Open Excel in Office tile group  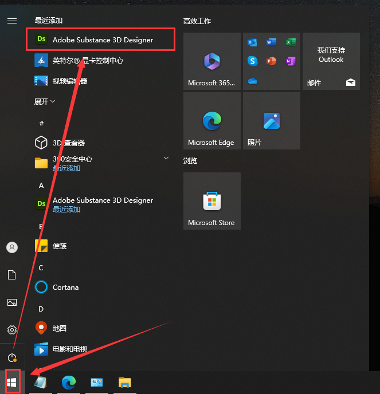point(291,42)
